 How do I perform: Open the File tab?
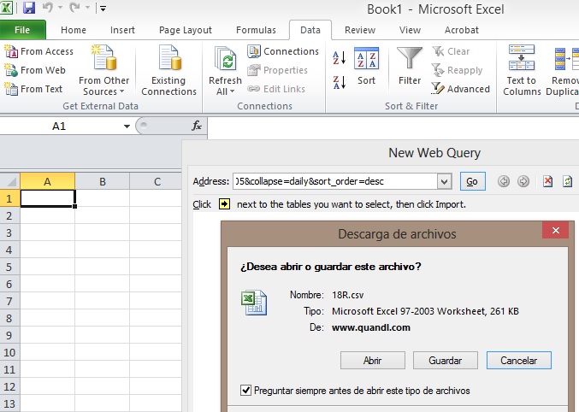tap(22, 30)
